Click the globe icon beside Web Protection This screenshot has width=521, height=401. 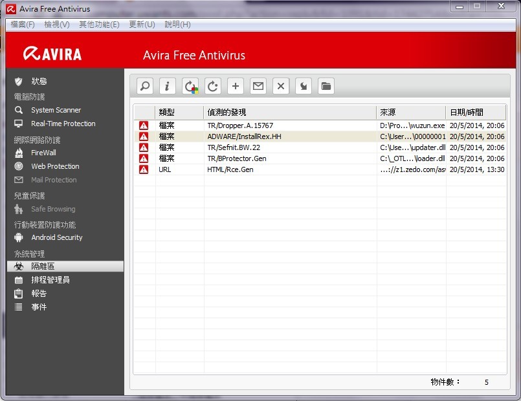19,166
